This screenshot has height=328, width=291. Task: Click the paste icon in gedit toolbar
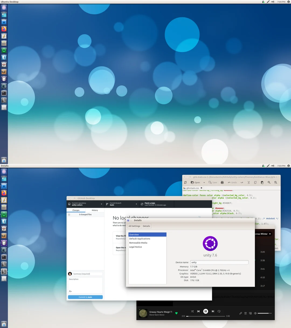tap(262, 182)
